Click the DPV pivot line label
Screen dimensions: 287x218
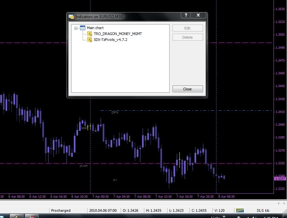115,112
